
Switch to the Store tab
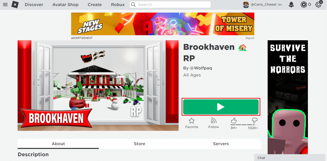140,144
